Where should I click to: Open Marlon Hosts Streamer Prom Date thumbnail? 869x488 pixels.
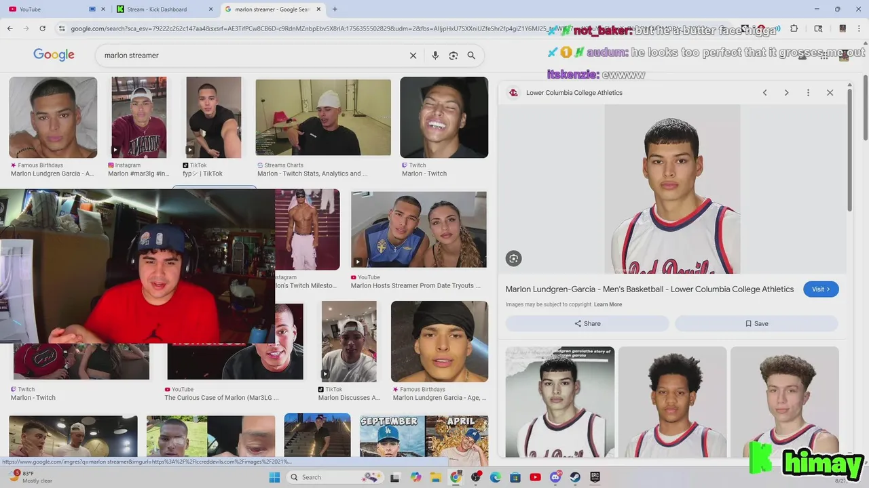tap(419, 229)
